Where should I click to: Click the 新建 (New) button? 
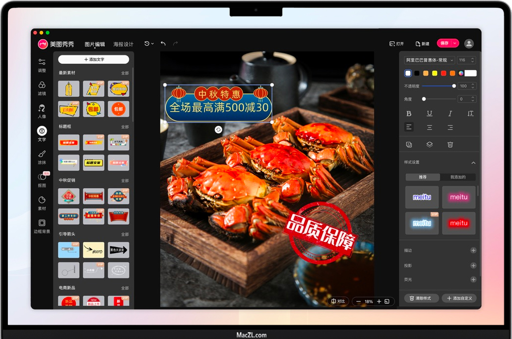(422, 44)
